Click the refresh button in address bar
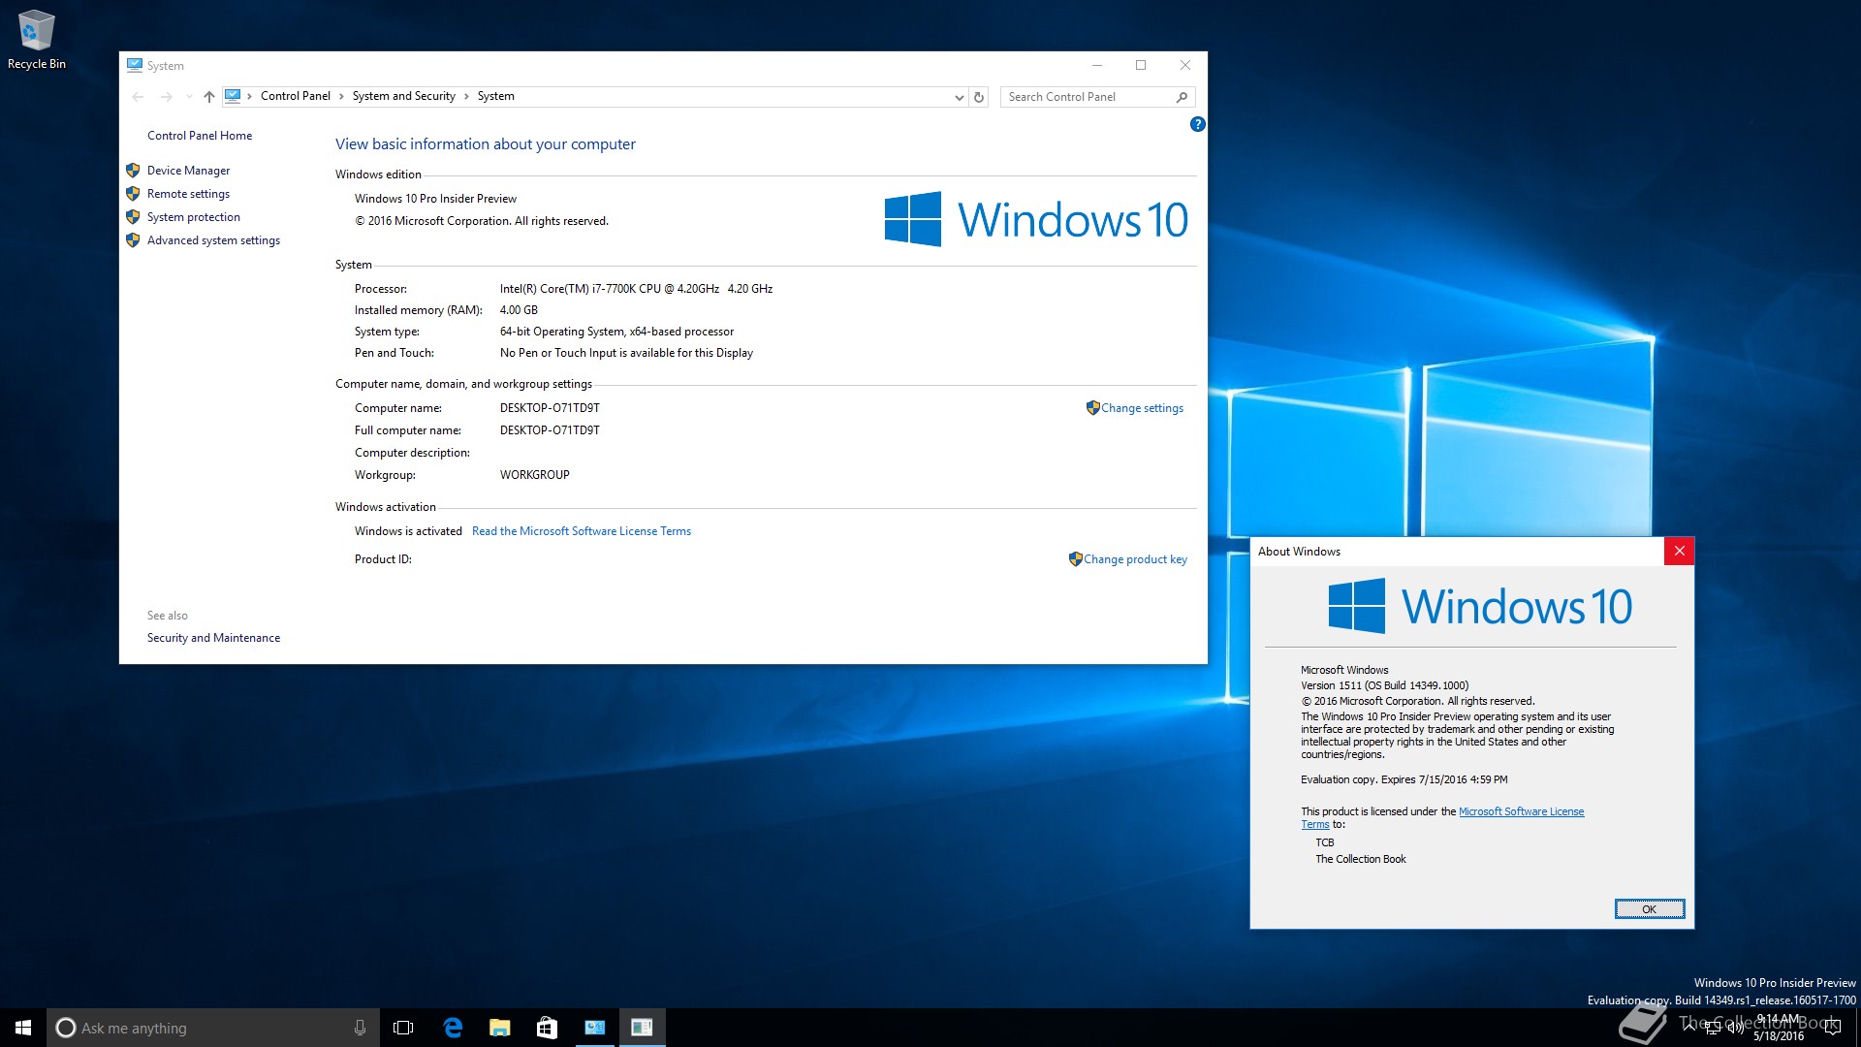Viewport: 1861px width, 1047px height. pos(979,97)
